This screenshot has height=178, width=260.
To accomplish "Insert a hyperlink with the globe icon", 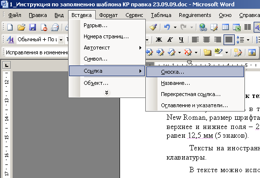I will [203, 27].
